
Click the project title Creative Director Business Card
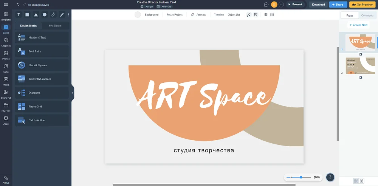pyautogui.click(x=156, y=2)
